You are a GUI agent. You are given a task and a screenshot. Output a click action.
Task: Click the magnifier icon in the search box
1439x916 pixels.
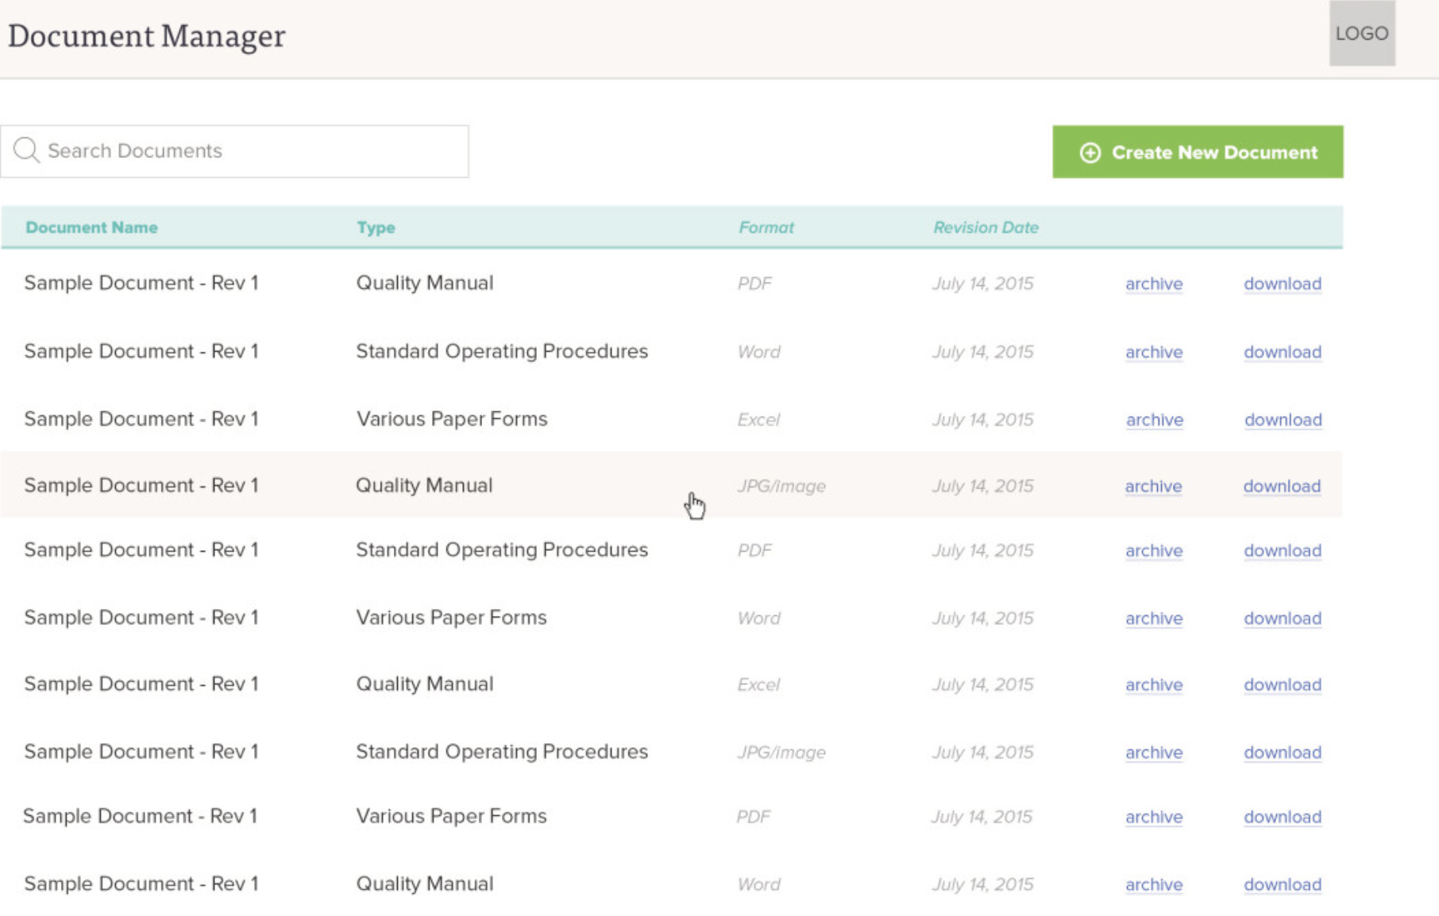click(26, 150)
